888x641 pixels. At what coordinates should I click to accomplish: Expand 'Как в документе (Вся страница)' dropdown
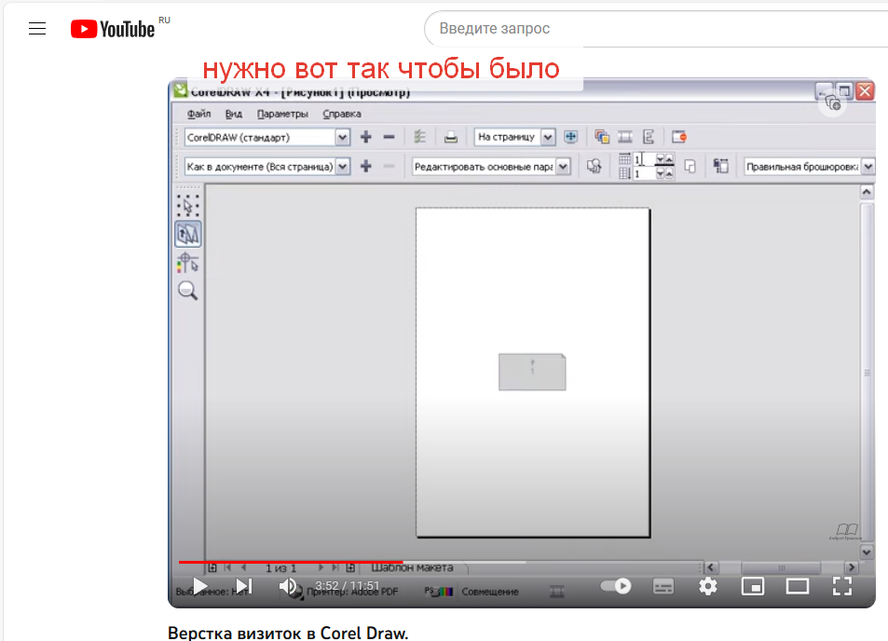coord(343,167)
